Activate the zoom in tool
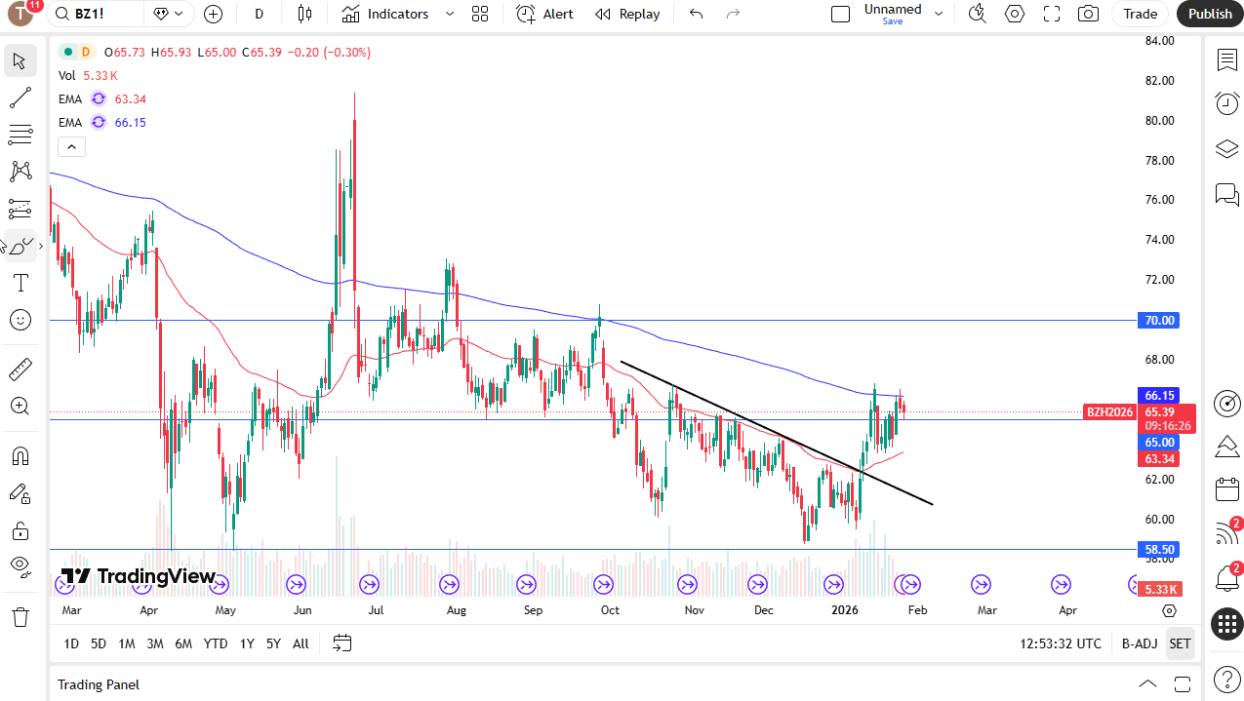Image resolution: width=1244 pixels, height=701 pixels. coord(20,407)
